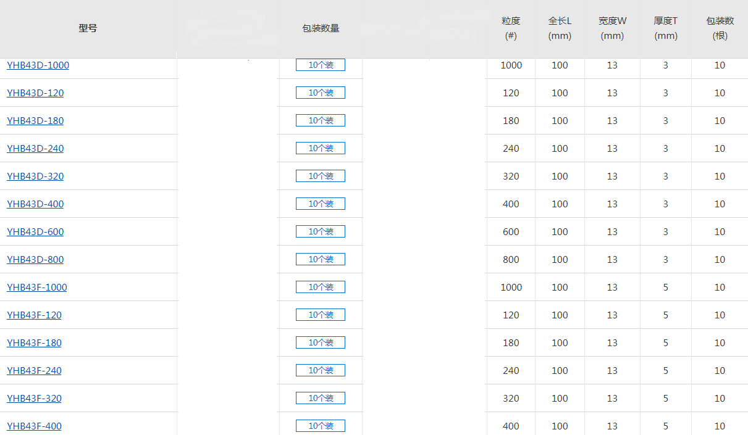Click thickness value 5 in YHB43F-1000 row
The width and height of the screenshot is (748, 435).
click(666, 288)
